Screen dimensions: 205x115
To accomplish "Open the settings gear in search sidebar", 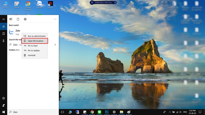I will pos(4,98).
